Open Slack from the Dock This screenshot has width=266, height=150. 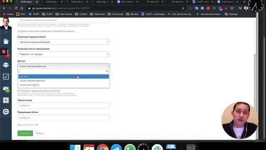157,147
